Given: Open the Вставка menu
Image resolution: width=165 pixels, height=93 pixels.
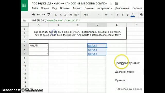Looking at the screenshot, I should [x=65, y=8].
